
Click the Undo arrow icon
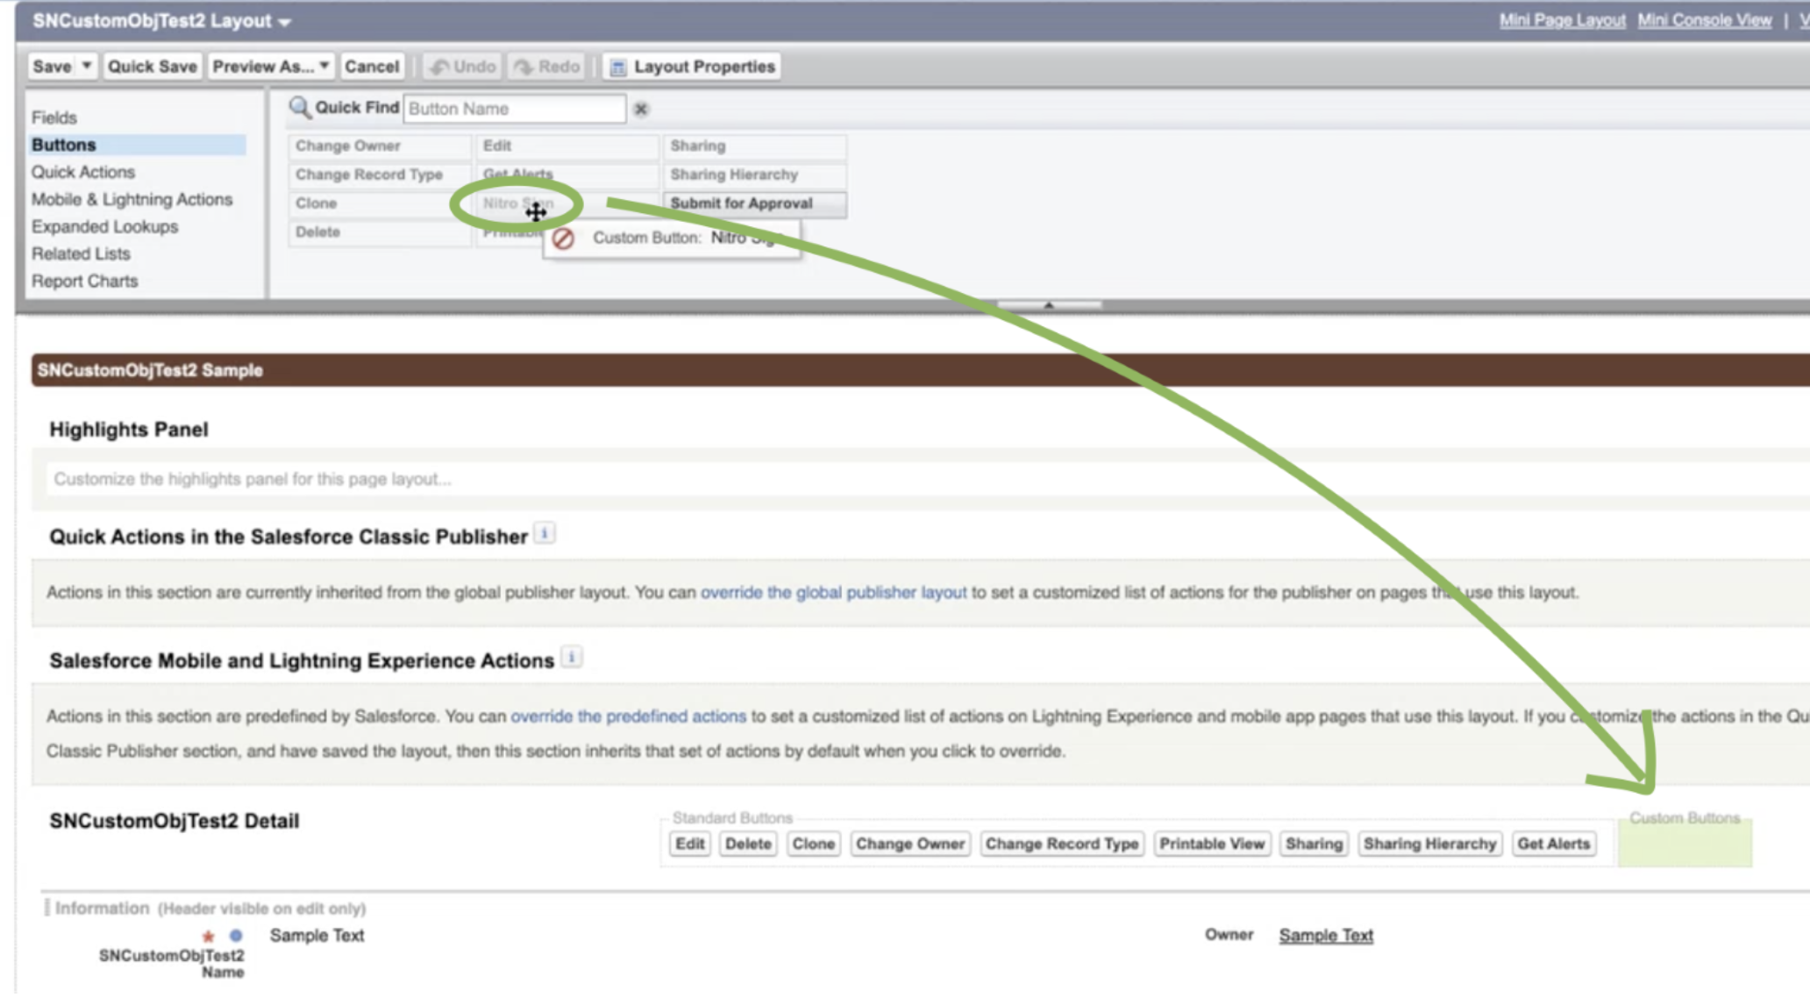point(440,67)
